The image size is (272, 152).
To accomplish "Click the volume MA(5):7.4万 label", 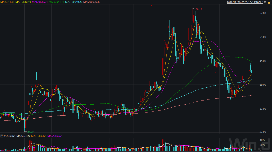I will tap(23, 136).
